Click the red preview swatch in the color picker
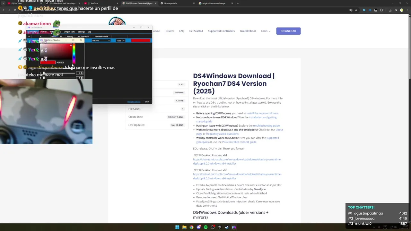Image resolution: width=411 pixels, height=231 pixels. (x=48, y=62)
